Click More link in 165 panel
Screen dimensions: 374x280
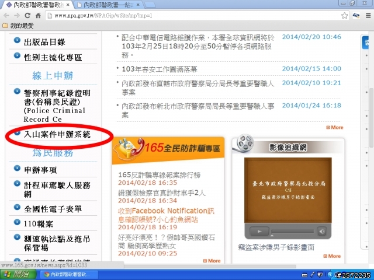(212, 261)
